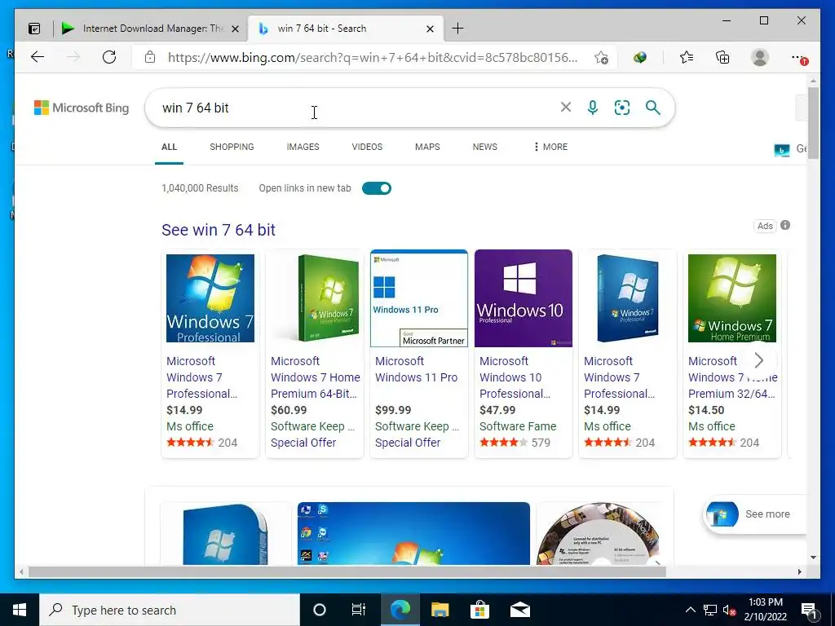The image size is (835, 626).
Task: Open the SHOPPING results tab
Action: click(232, 147)
